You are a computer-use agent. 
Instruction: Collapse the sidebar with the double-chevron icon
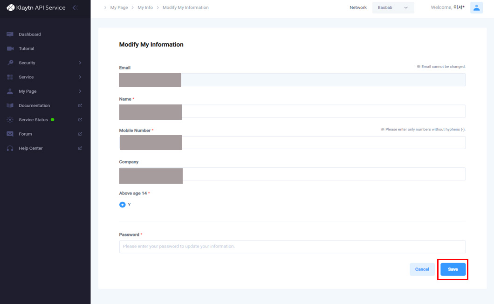point(75,7)
